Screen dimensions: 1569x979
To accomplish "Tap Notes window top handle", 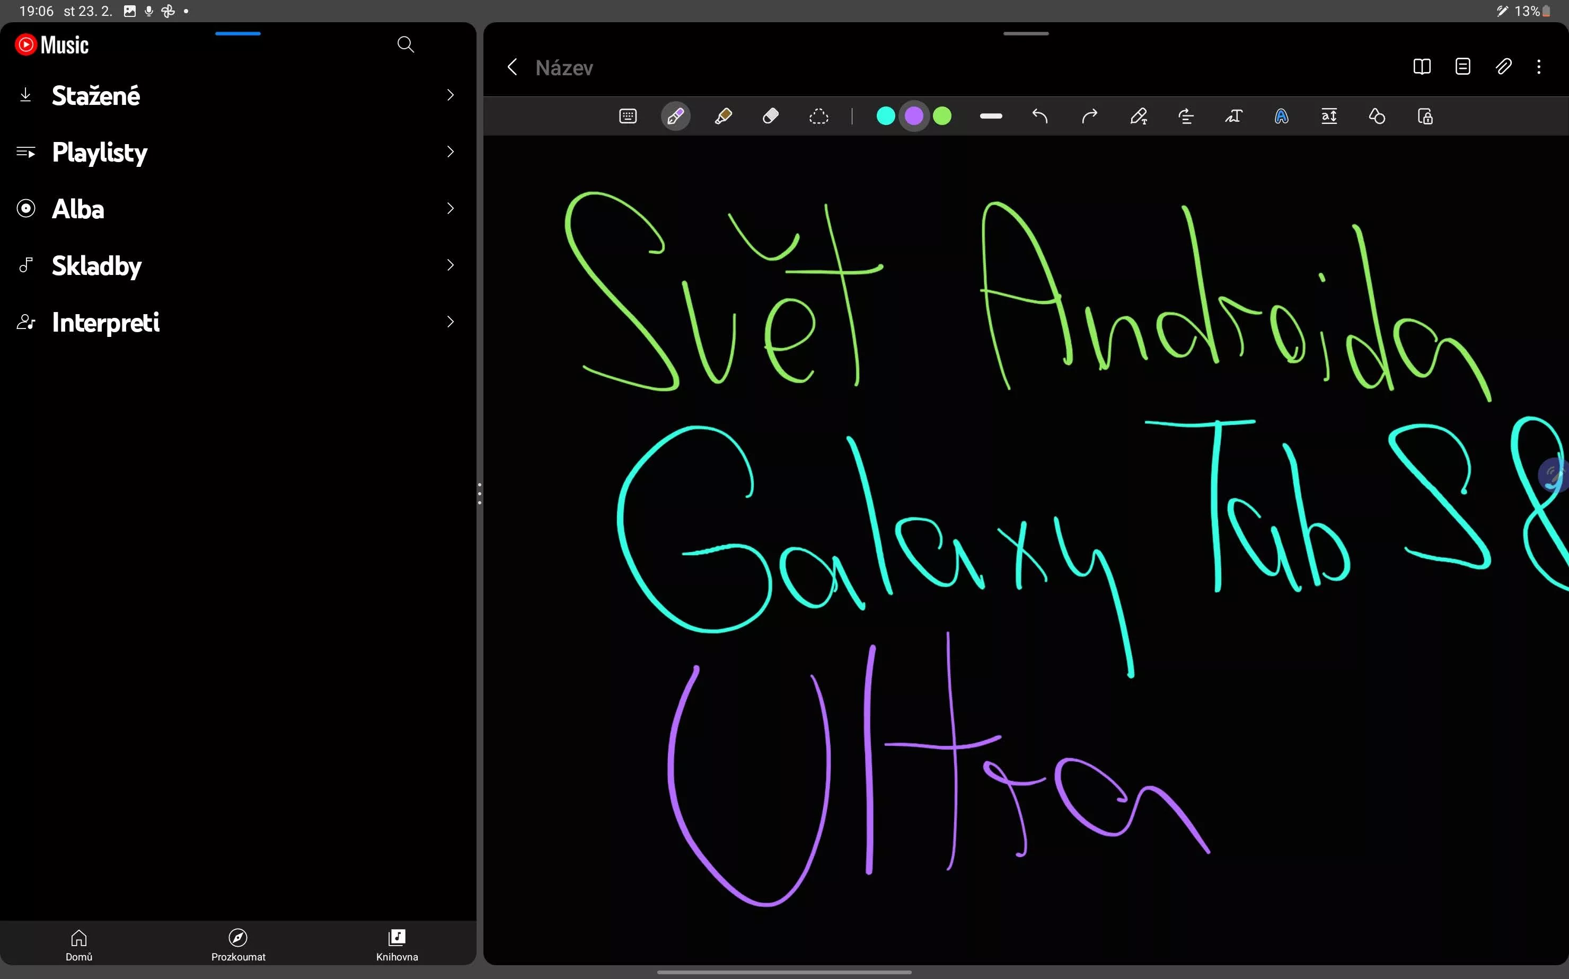I will (1026, 34).
